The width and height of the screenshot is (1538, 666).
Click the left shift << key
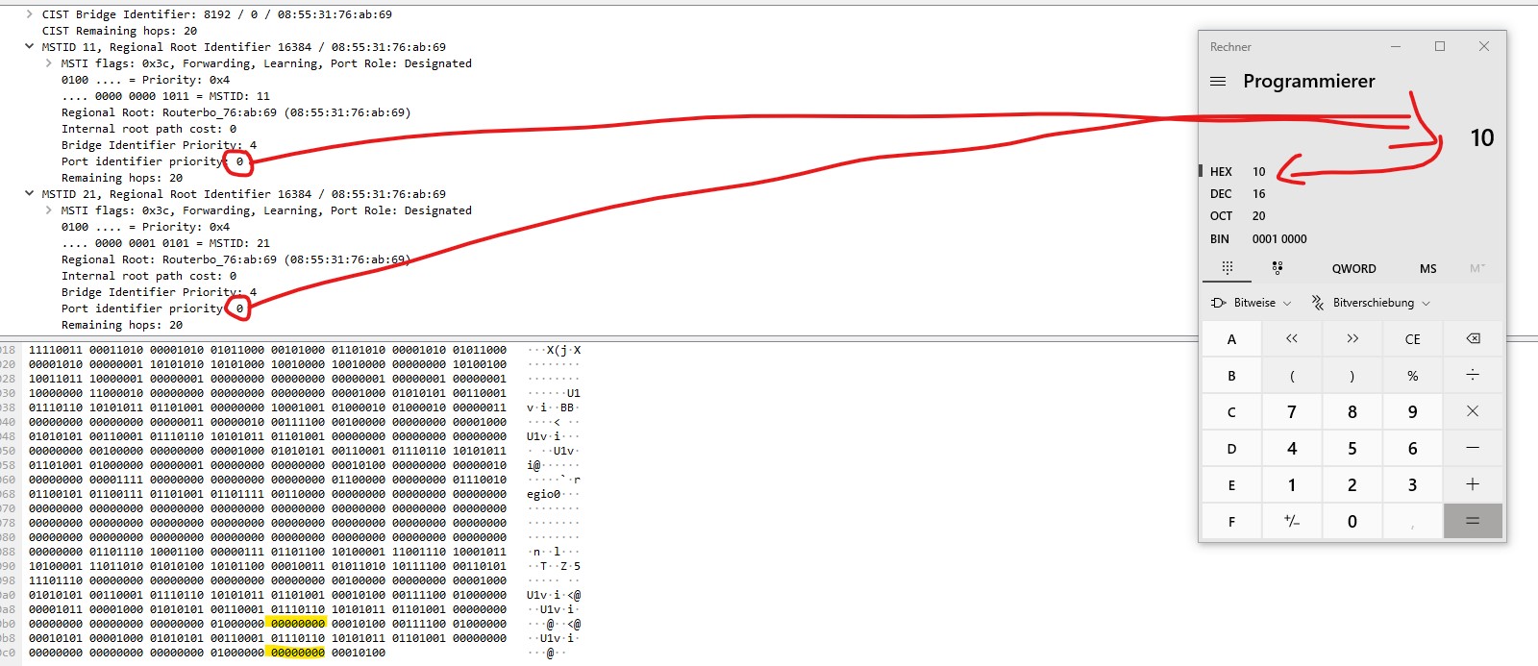[x=1292, y=338]
